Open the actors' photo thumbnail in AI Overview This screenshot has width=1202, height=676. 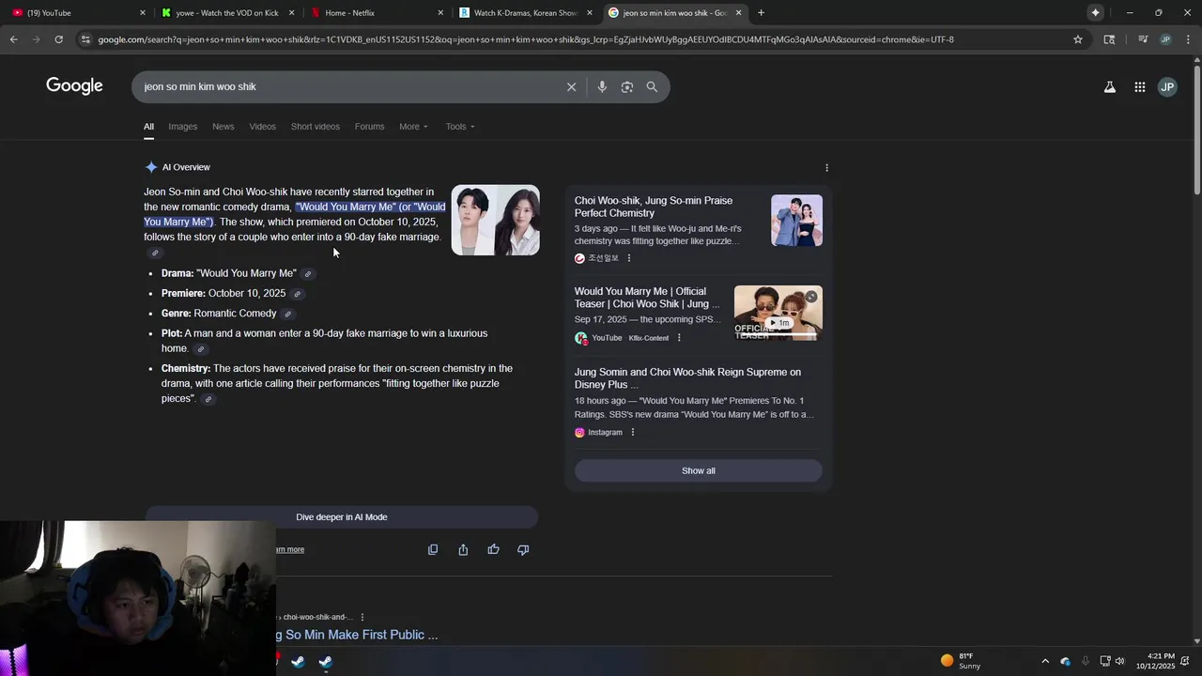[x=496, y=220]
